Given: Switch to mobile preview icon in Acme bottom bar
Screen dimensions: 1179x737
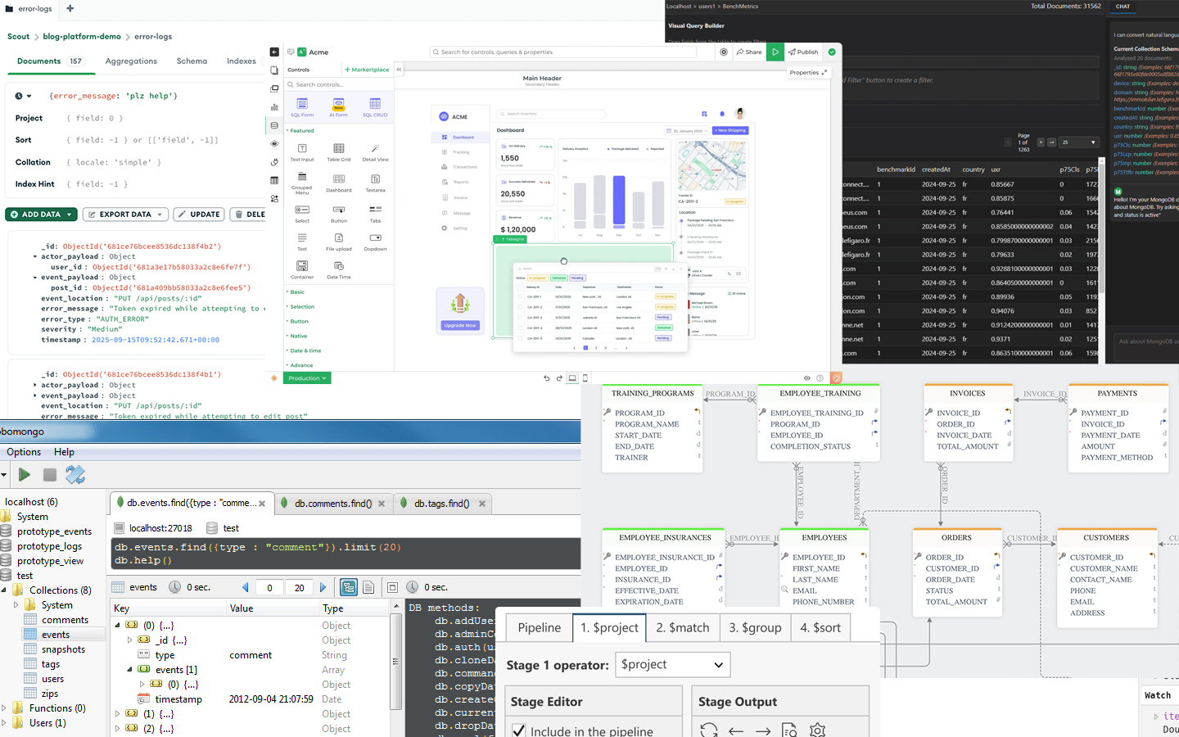Looking at the screenshot, I should click(x=585, y=378).
